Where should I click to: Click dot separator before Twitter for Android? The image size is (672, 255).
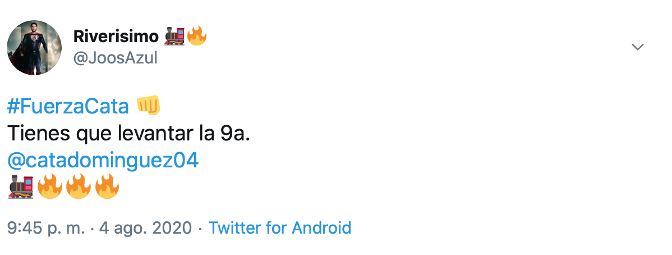(x=201, y=228)
